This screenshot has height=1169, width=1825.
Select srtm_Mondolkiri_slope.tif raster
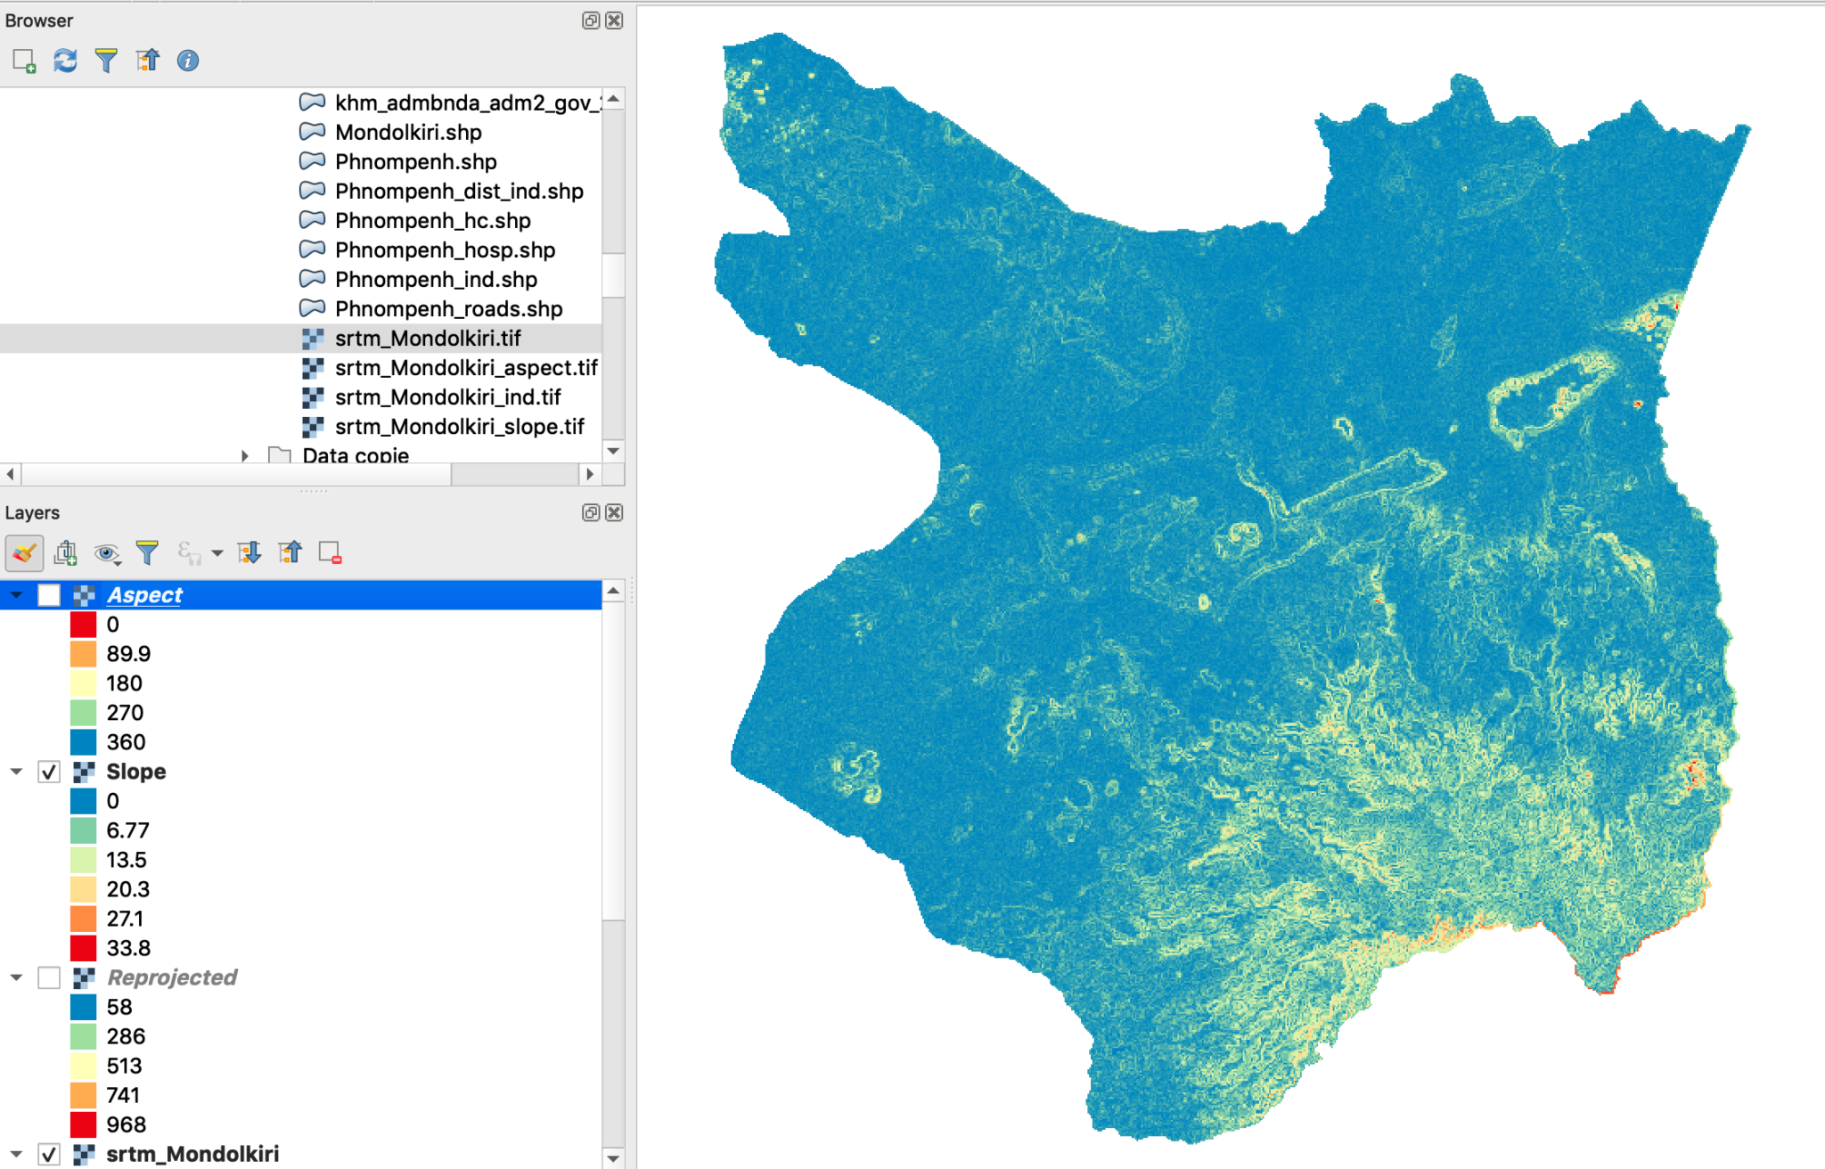tap(460, 427)
